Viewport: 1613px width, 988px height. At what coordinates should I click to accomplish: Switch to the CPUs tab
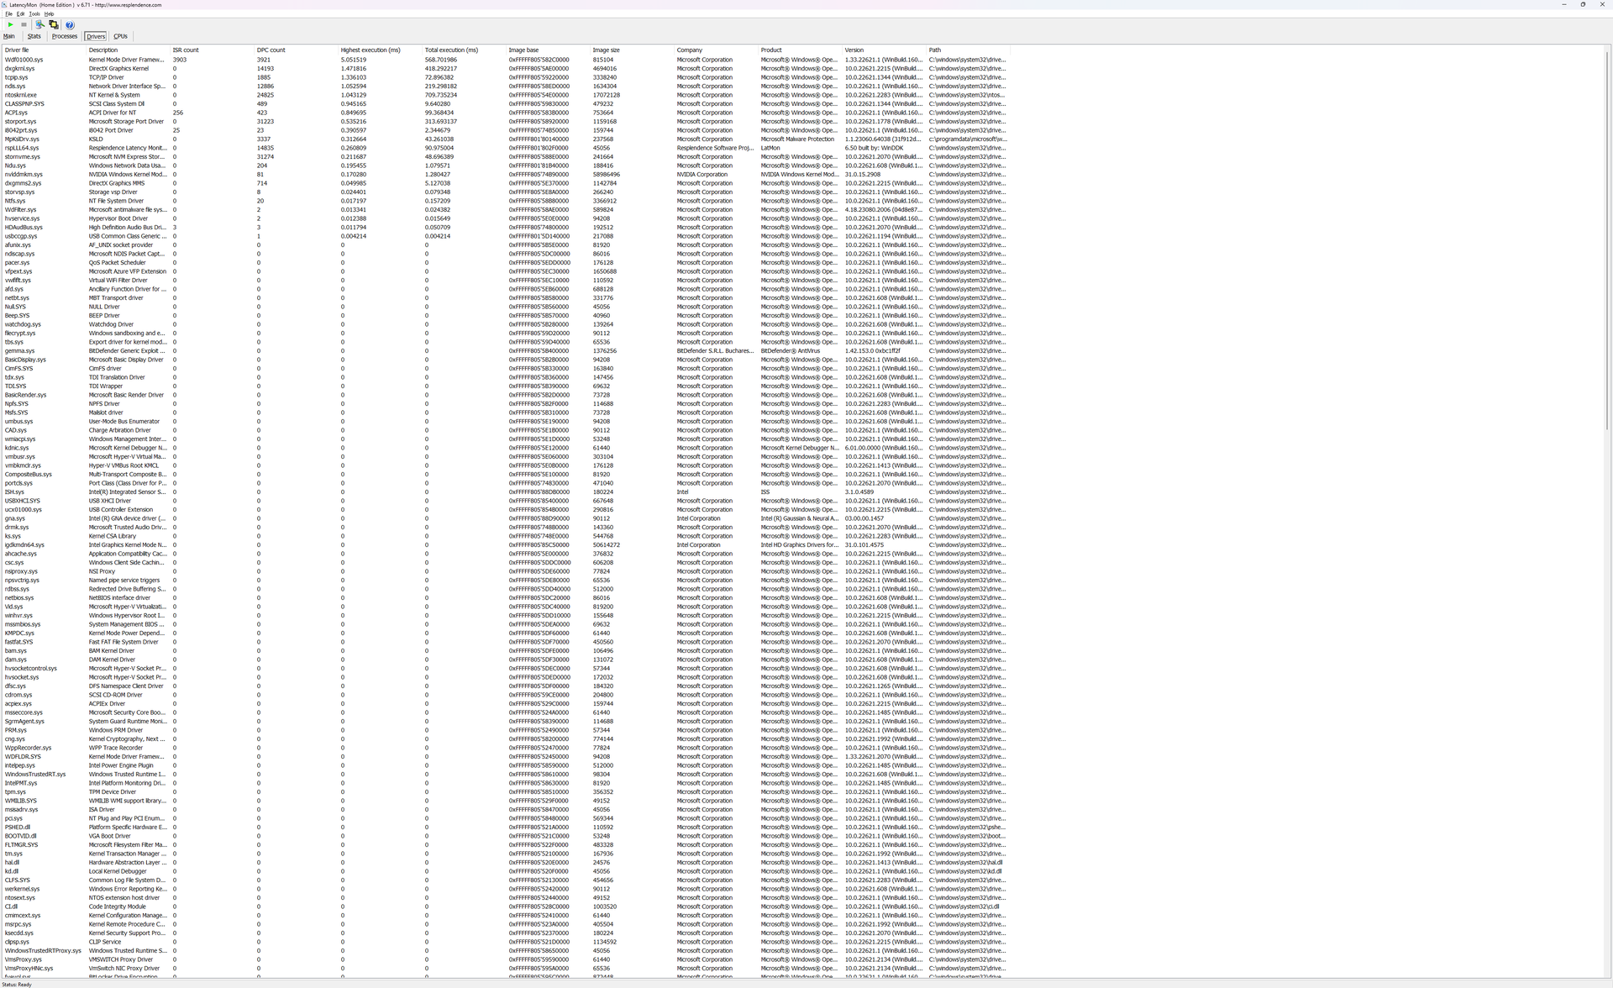tap(120, 36)
